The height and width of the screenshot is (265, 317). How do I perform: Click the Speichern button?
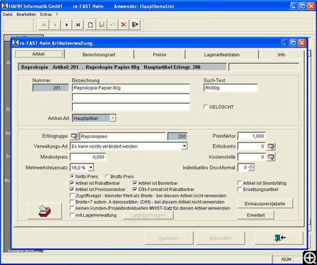169,238
